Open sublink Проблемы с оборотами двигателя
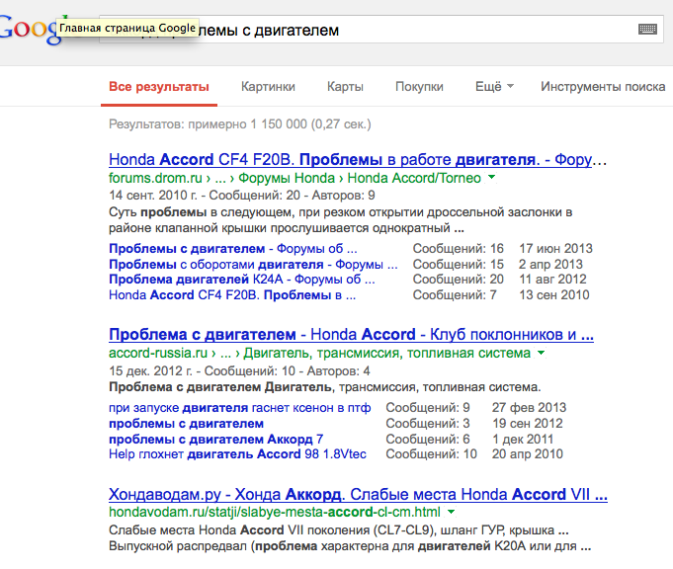Screen dimensions: 673x569 click(253, 265)
